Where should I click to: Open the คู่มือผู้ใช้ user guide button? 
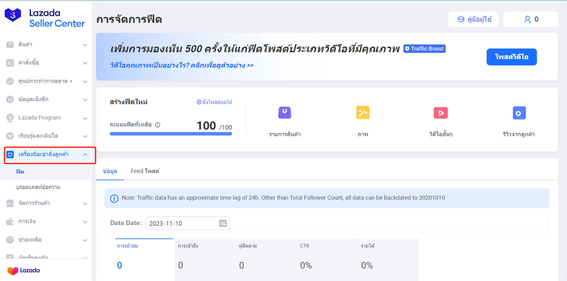tap(473, 19)
